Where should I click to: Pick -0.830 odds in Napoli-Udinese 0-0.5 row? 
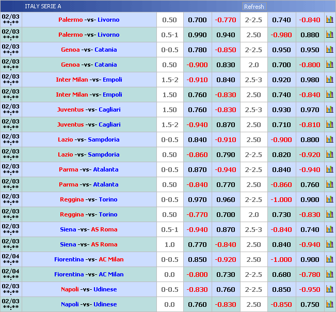(197, 289)
